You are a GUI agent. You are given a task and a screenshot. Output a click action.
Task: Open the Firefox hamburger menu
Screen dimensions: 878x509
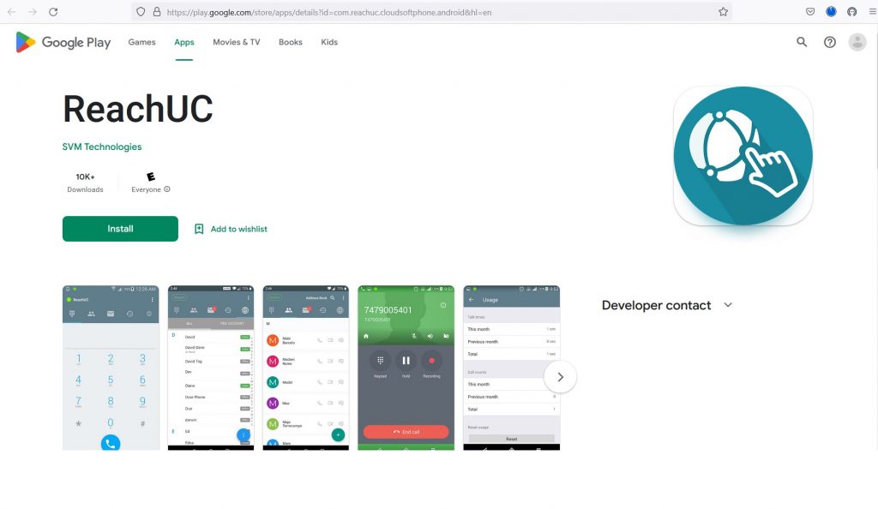click(x=872, y=12)
